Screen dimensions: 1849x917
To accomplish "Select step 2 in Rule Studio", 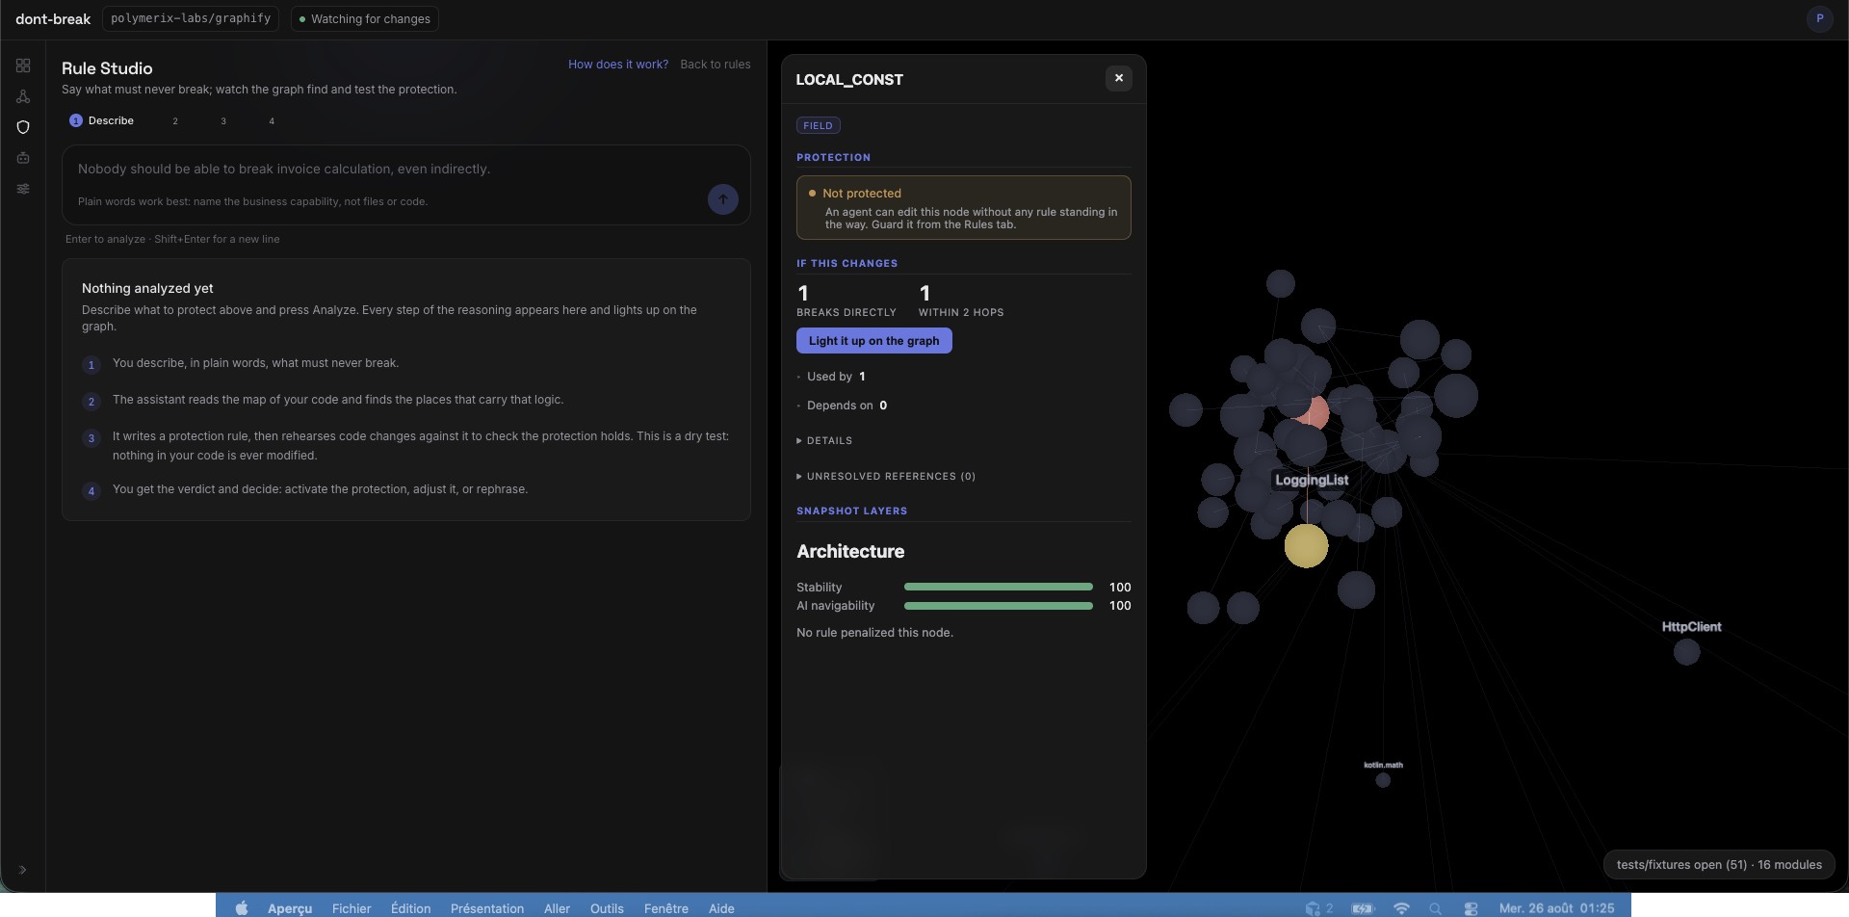I will click(x=175, y=120).
